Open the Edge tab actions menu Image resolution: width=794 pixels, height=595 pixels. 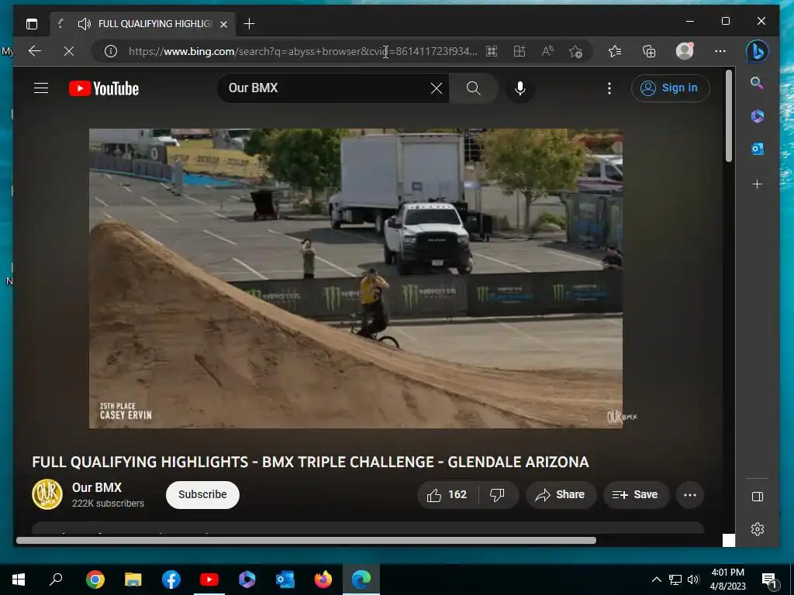click(32, 24)
